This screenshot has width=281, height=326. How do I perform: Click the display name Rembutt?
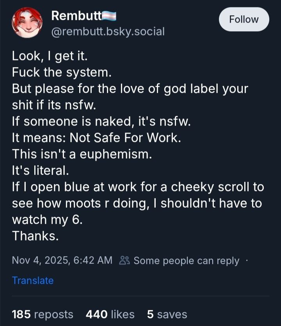(76, 16)
